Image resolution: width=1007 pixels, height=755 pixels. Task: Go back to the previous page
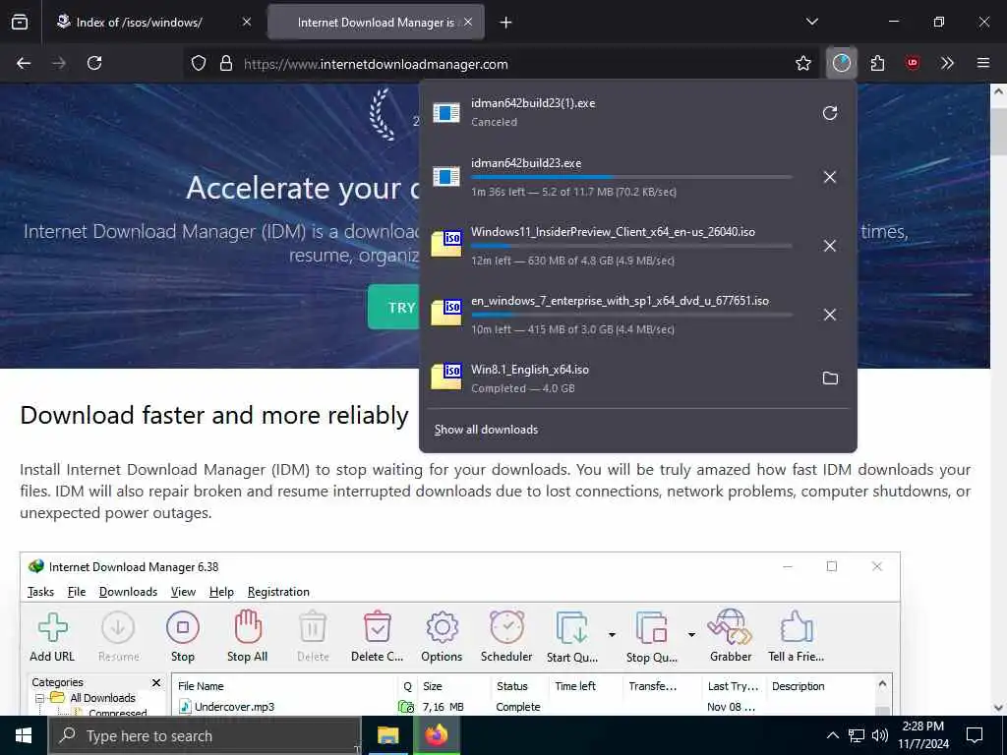[24, 63]
